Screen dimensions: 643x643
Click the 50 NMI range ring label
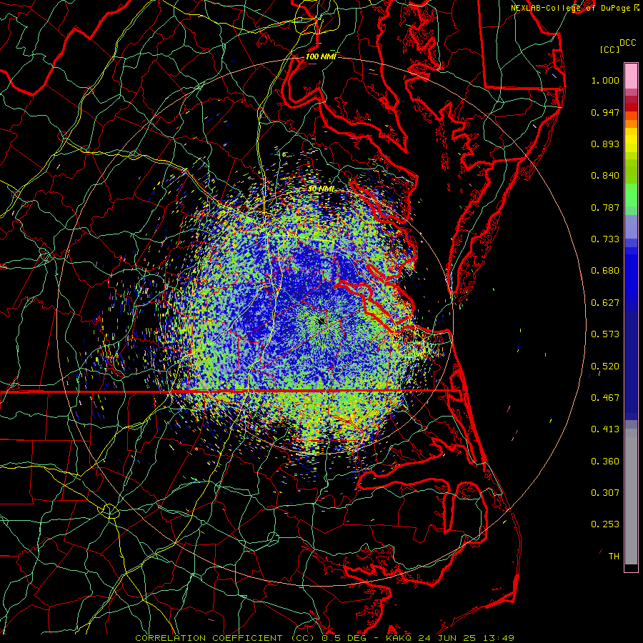[321, 189]
